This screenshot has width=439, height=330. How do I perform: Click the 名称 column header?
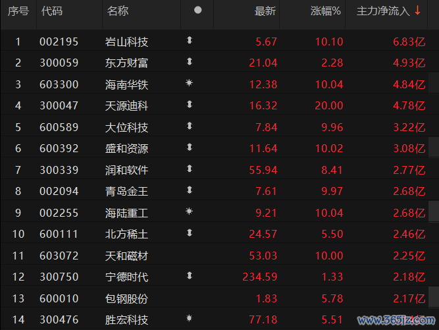118,11
